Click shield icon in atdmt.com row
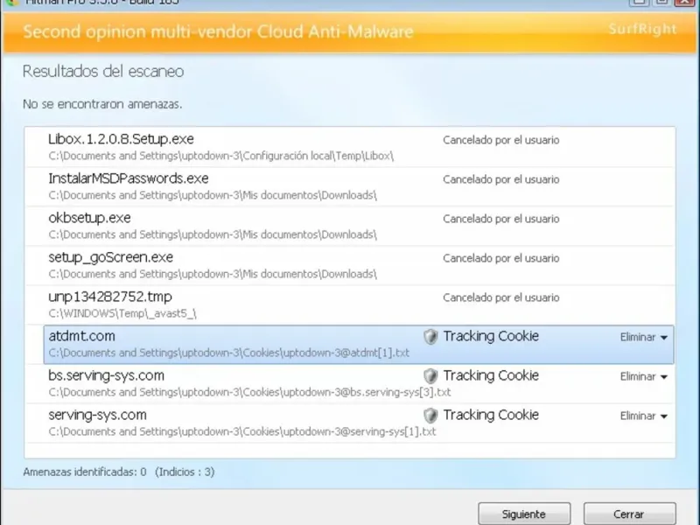 (430, 337)
